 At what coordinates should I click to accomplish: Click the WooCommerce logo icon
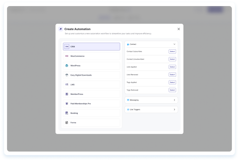pos(67,56)
